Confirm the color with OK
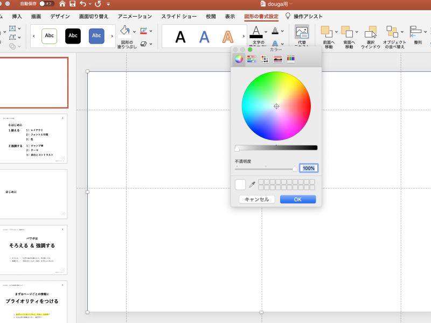The height and width of the screenshot is (323, 431). coord(297,199)
